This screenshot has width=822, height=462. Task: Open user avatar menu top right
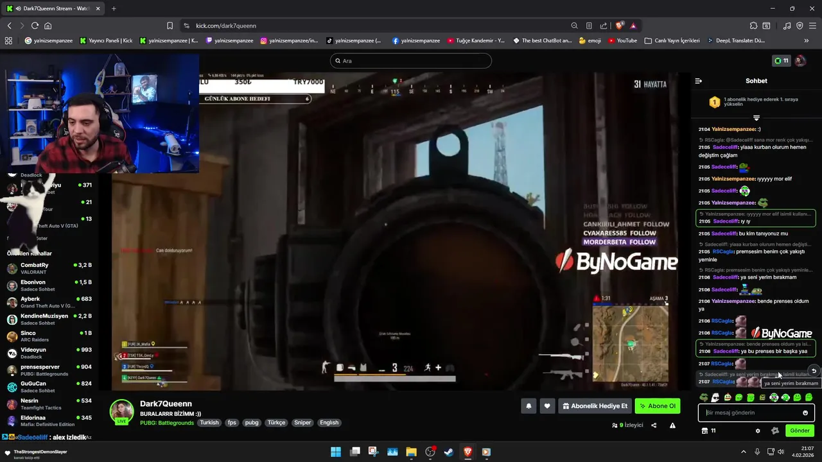point(800,61)
